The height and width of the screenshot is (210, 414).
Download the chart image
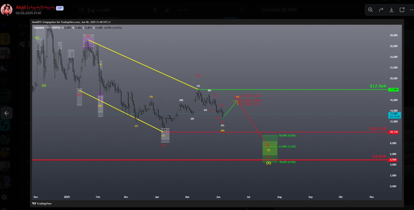coord(392,10)
